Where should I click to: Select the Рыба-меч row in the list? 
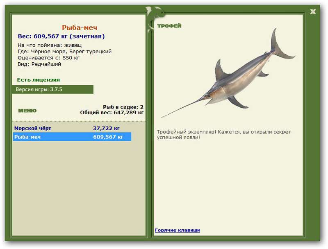[x=72, y=137]
